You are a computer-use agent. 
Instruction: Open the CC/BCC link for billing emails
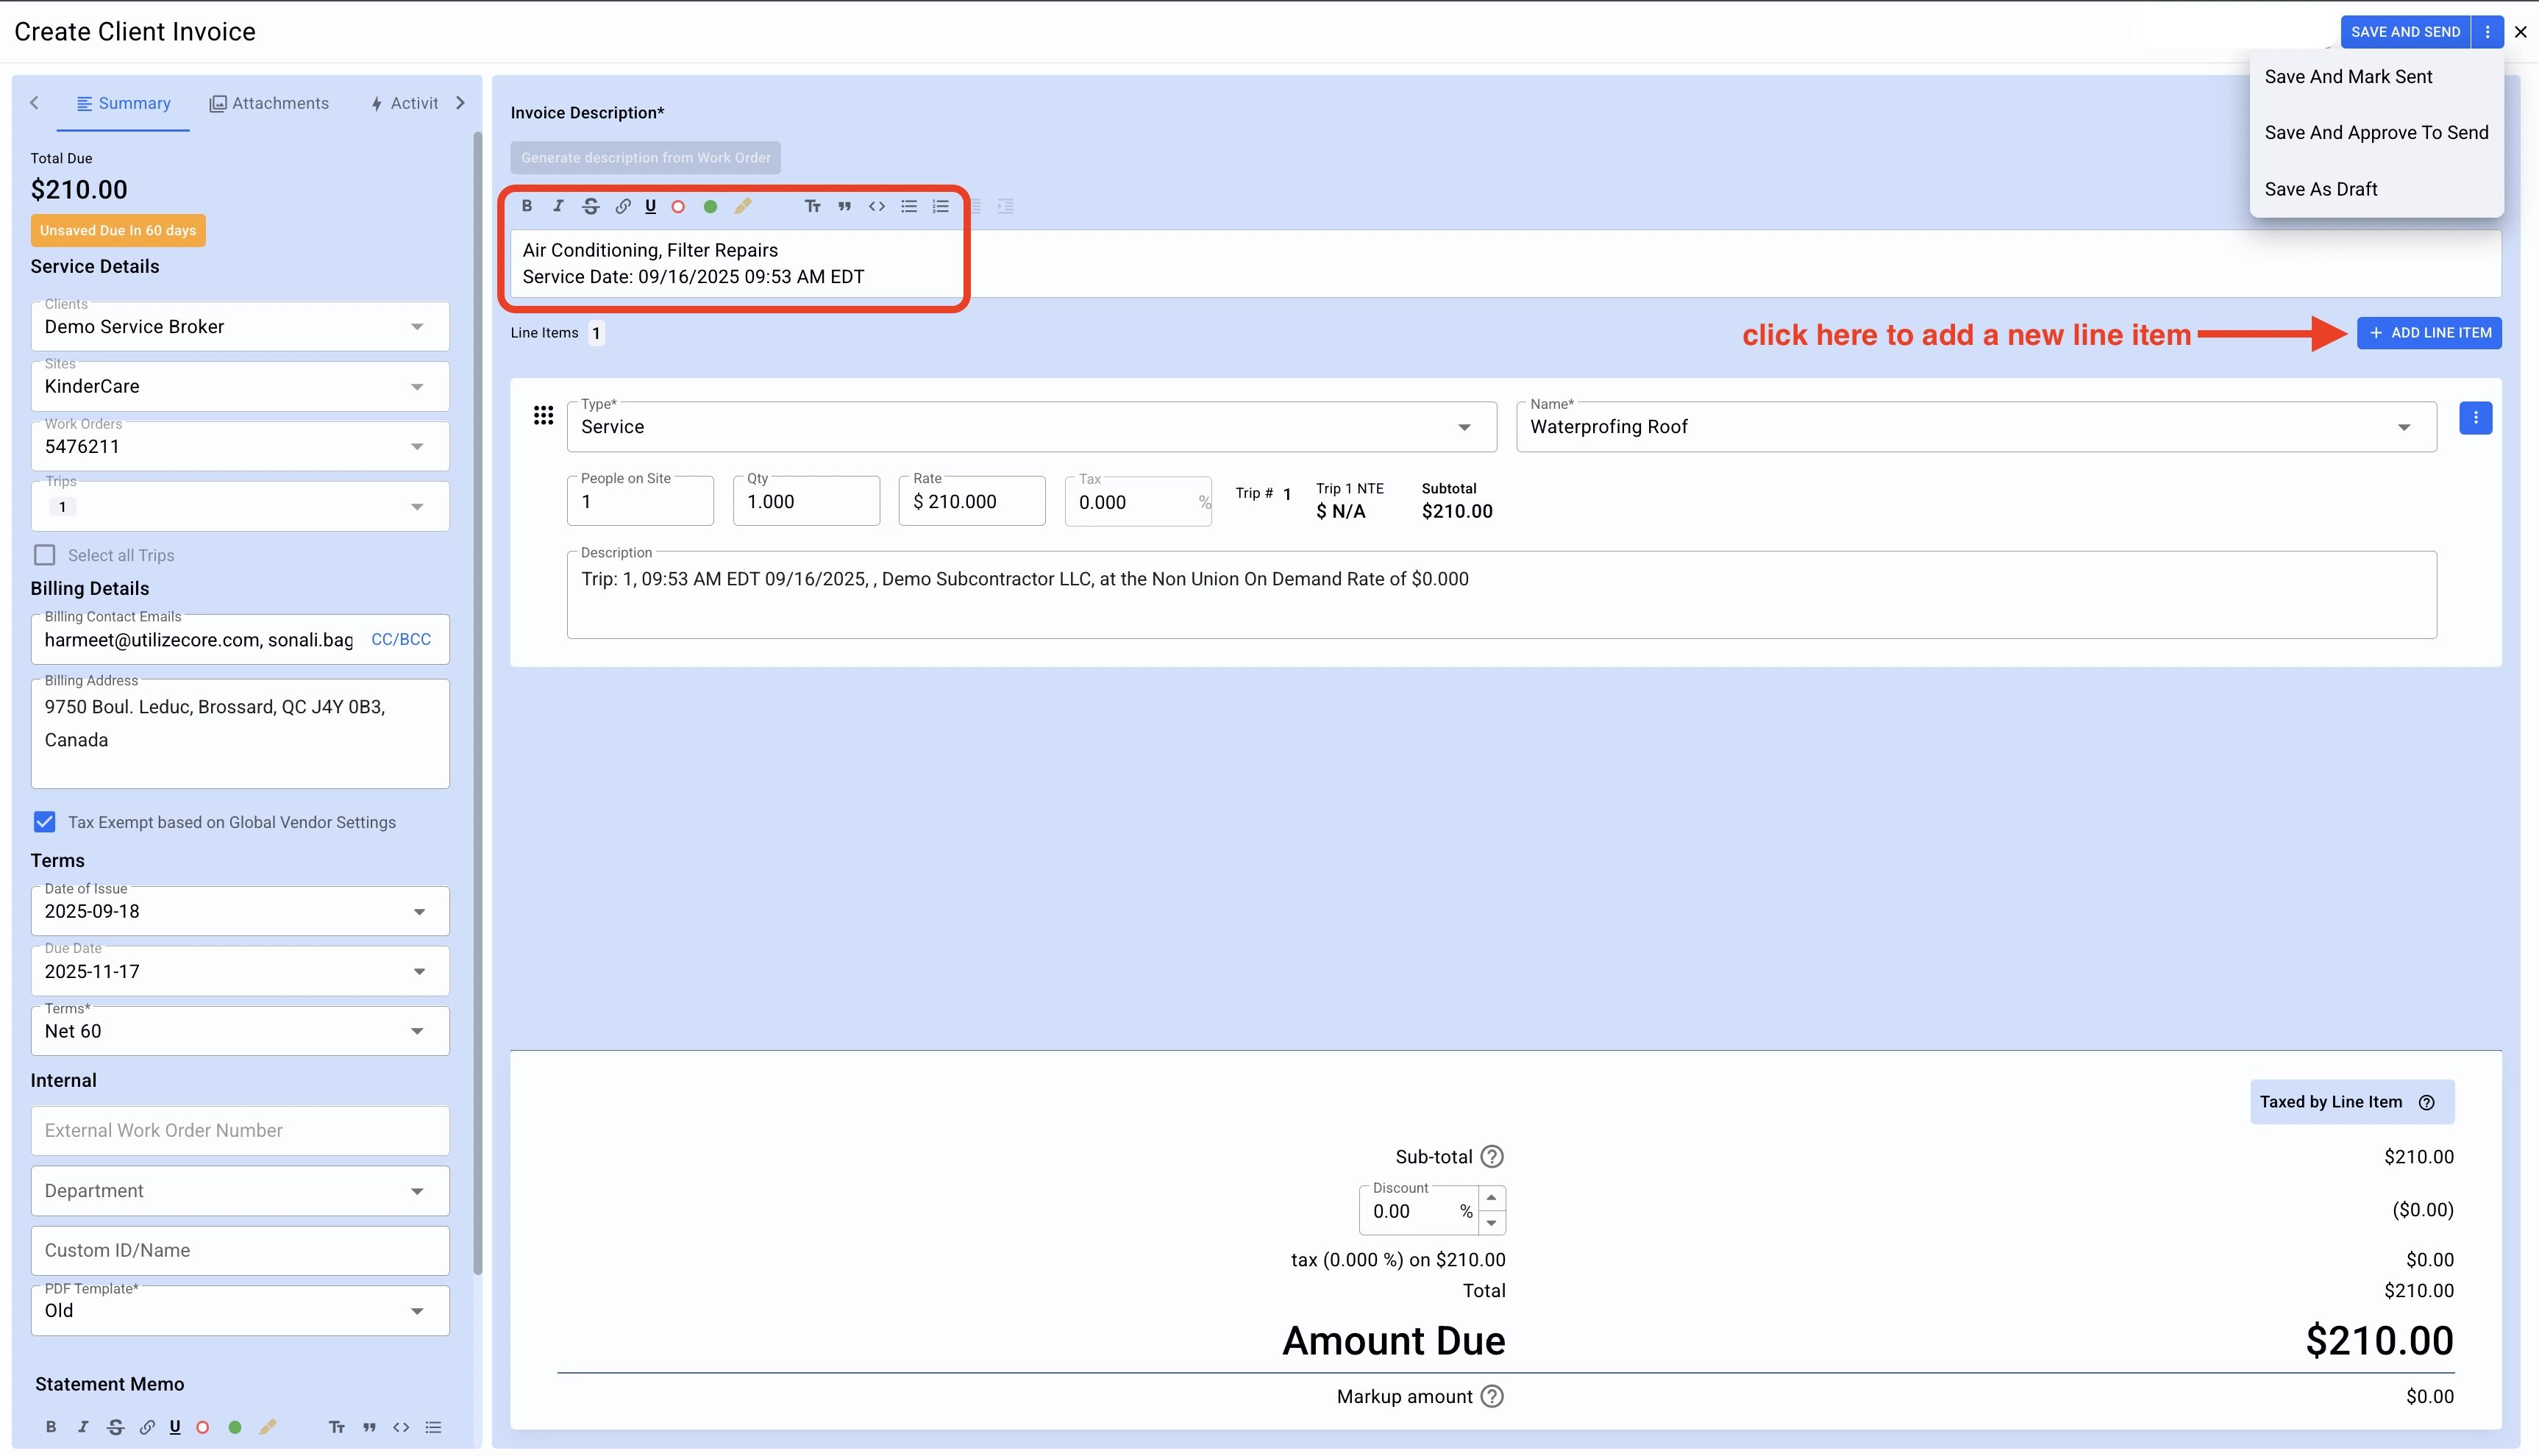(400, 639)
